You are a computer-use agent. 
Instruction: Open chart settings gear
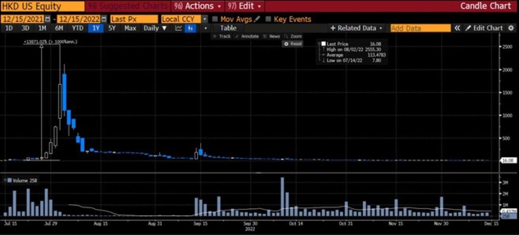pyautogui.click(x=511, y=28)
